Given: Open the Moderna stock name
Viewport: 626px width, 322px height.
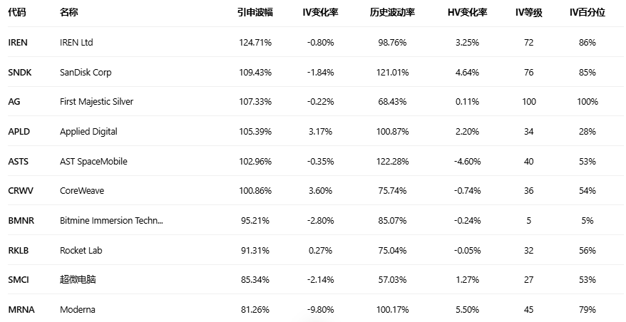Looking at the screenshot, I should 77,310.
